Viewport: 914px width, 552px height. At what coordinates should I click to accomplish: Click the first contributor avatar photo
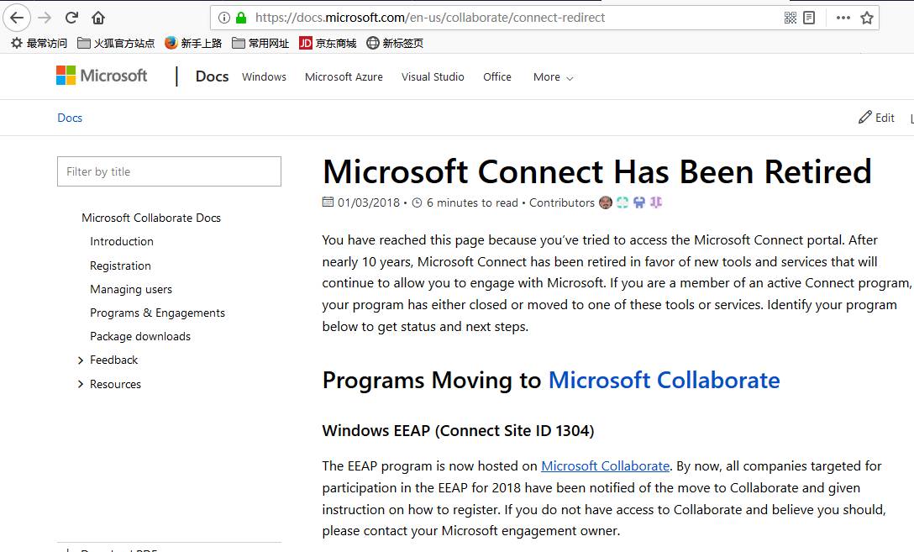pyautogui.click(x=604, y=202)
